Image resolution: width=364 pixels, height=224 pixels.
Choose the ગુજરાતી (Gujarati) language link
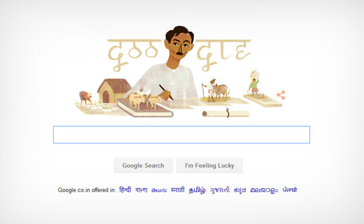220,190
